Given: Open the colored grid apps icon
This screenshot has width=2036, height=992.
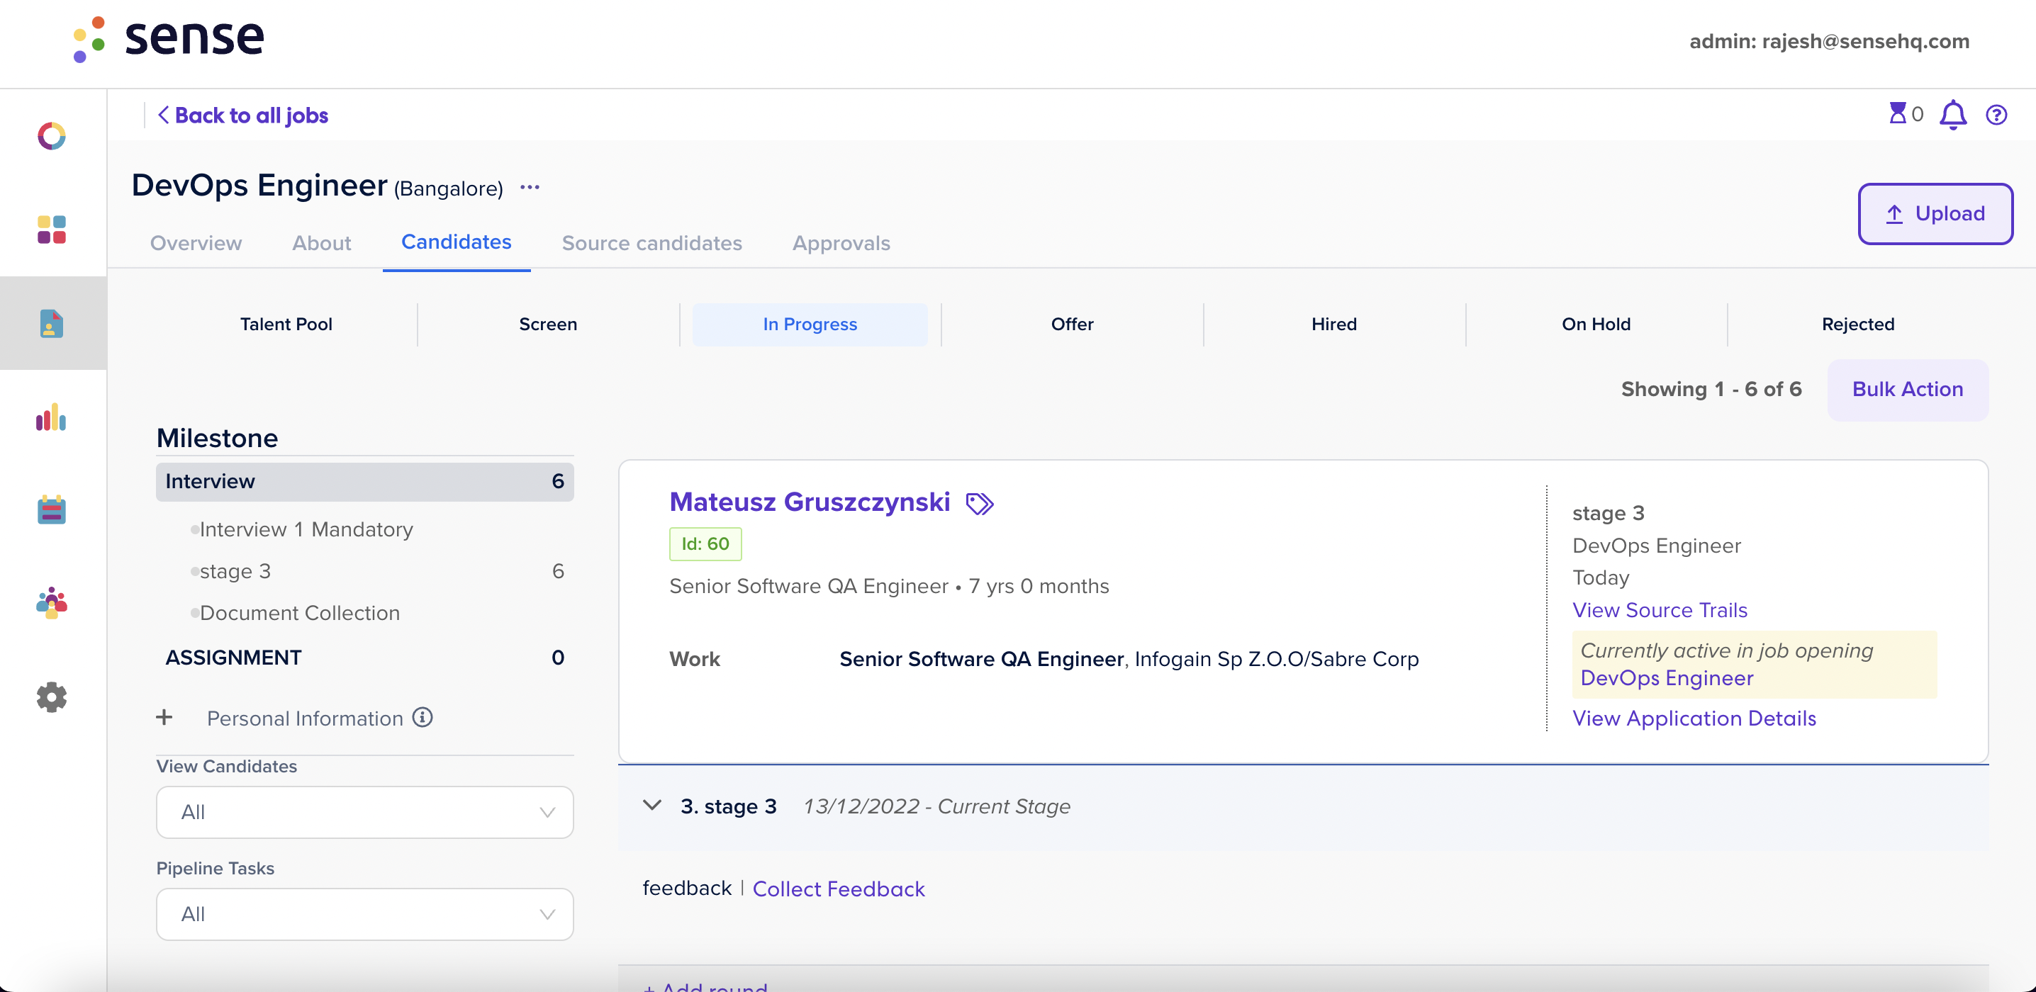Looking at the screenshot, I should (x=51, y=230).
